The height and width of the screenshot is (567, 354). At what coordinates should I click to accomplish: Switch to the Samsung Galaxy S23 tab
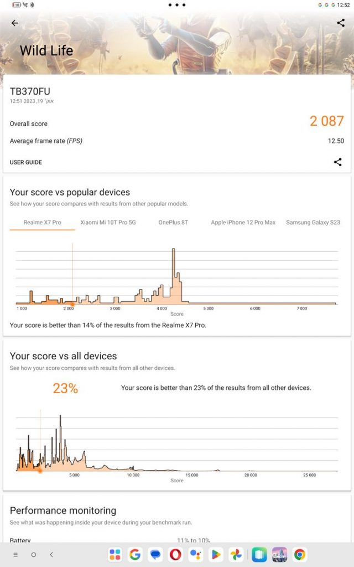(x=313, y=223)
